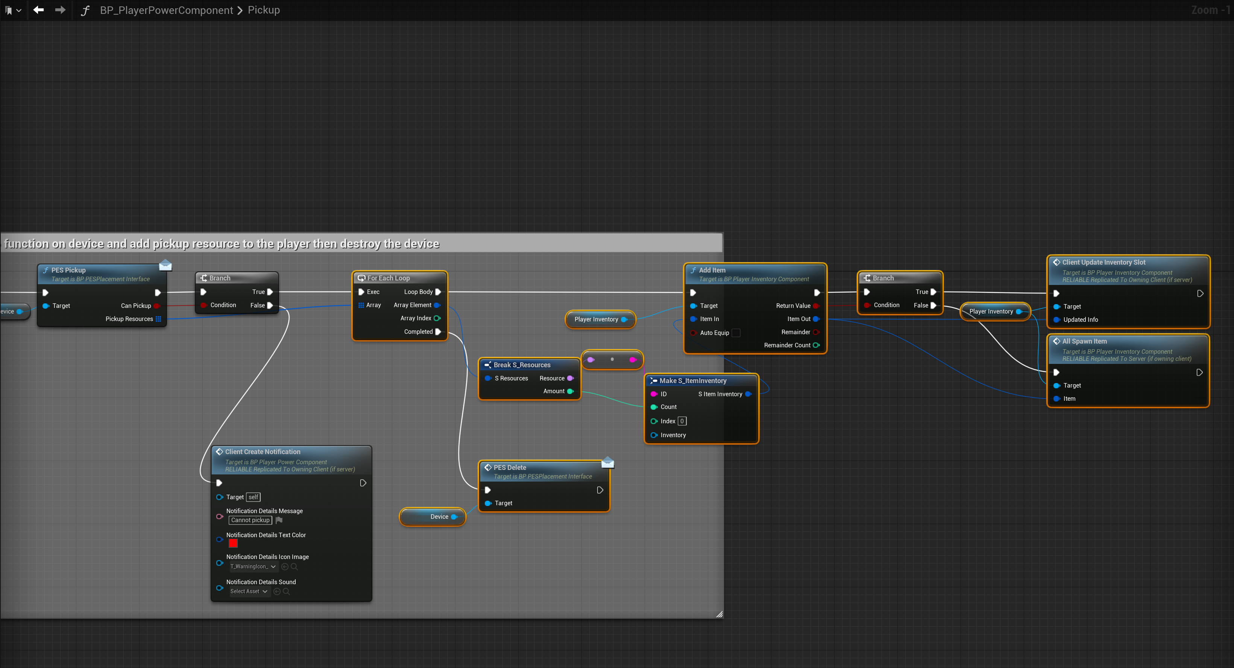Toggle the Auto Equip checkbox on Add Item

pyautogui.click(x=736, y=333)
